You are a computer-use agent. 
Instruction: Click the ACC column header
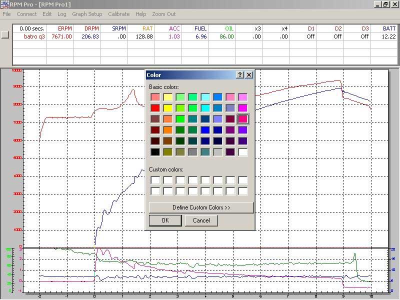tap(168, 28)
